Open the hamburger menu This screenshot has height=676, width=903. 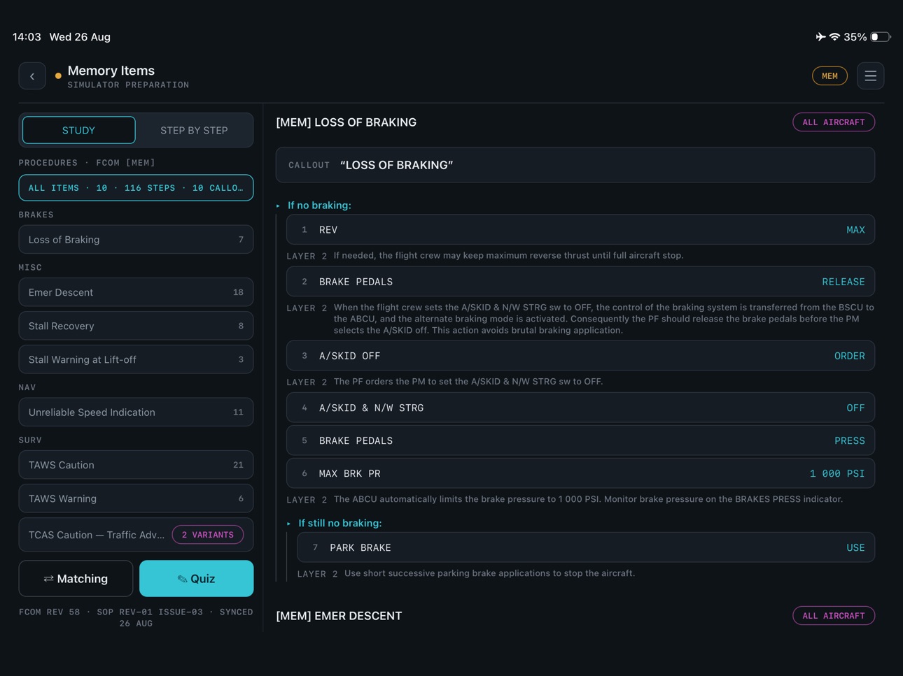(x=870, y=76)
